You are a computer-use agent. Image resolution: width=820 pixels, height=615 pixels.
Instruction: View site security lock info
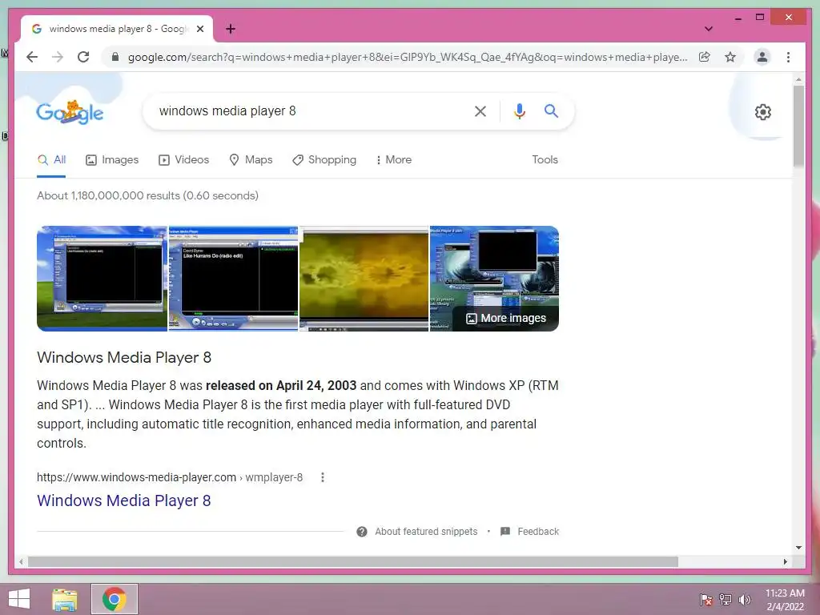pos(115,57)
